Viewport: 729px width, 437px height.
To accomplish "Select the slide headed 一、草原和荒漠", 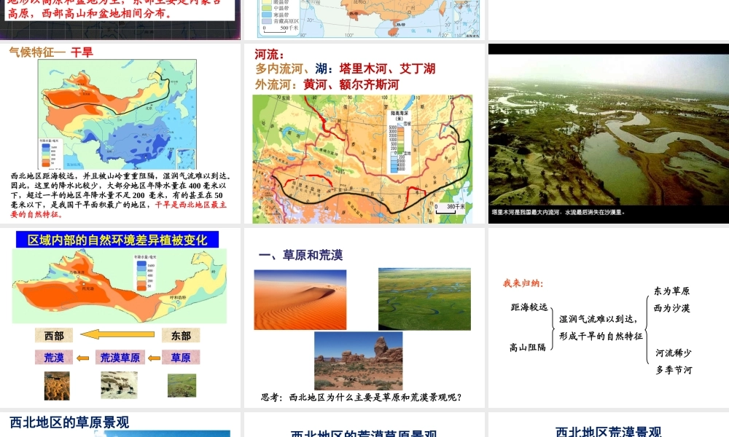I will [364, 318].
